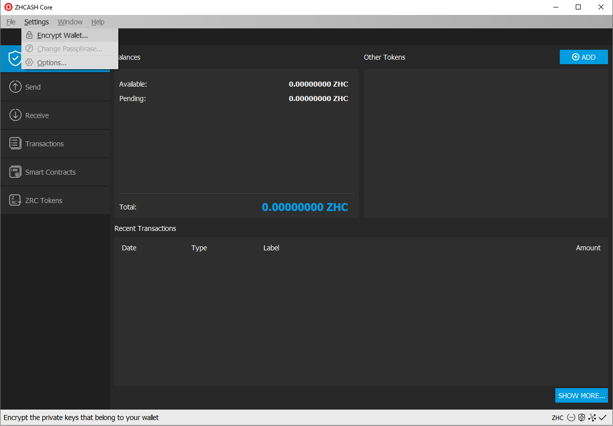Go to the Send page
This screenshot has width=613, height=426.
pyautogui.click(x=55, y=87)
